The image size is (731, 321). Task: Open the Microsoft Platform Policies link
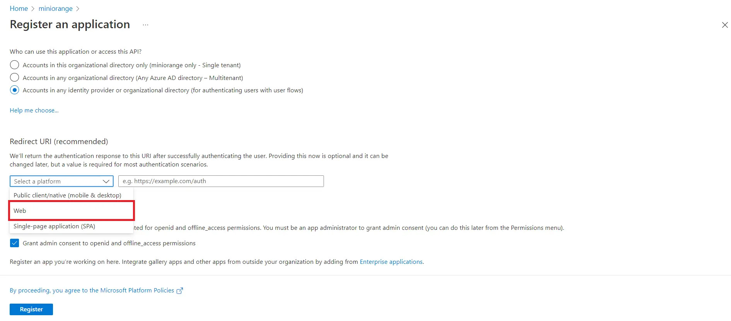(x=92, y=290)
